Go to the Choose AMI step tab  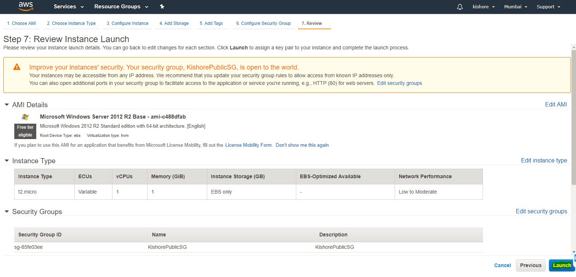22,23
